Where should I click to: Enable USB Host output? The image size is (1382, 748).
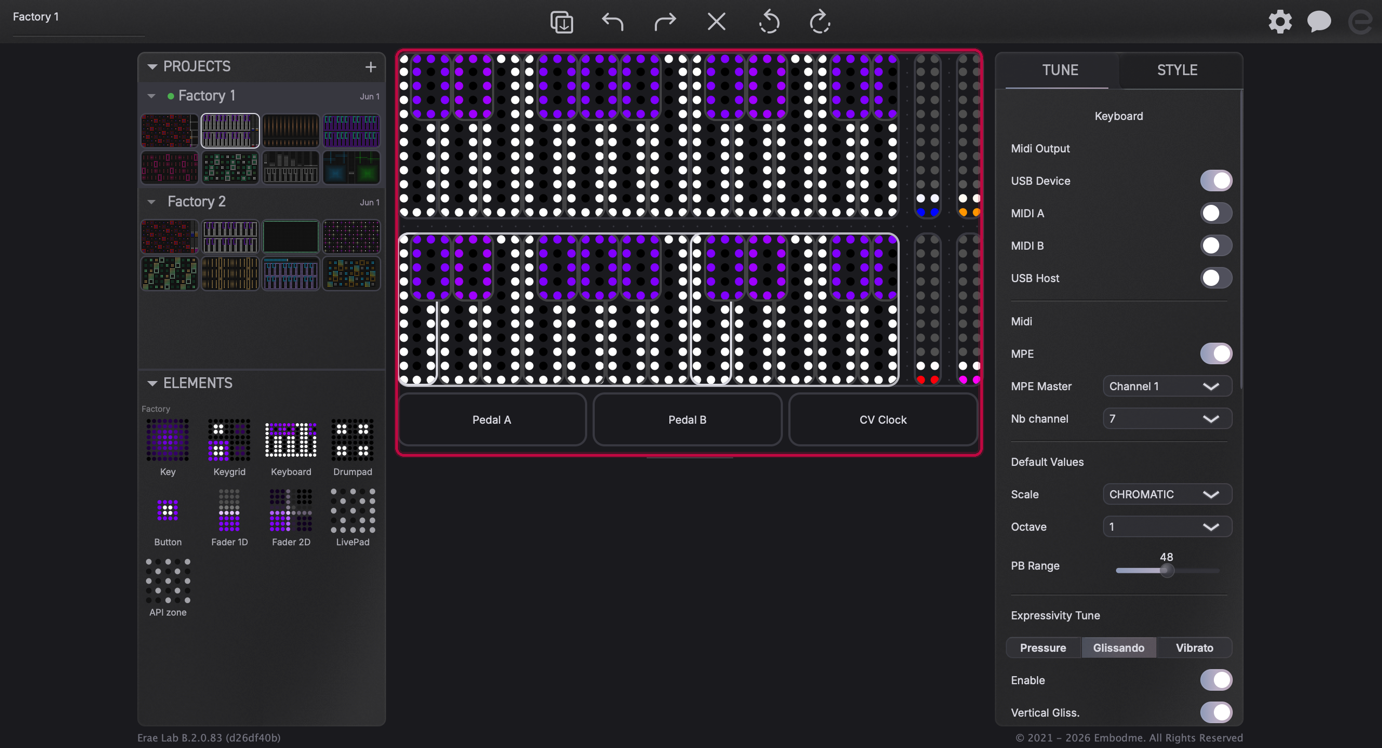pyautogui.click(x=1216, y=278)
